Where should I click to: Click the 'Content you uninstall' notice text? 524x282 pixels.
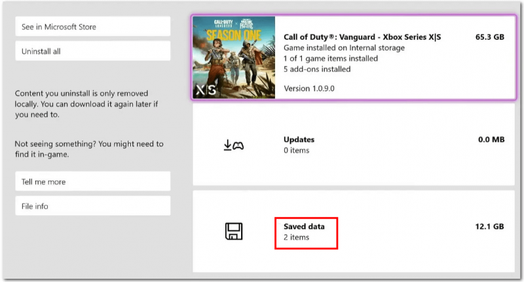tap(86, 104)
